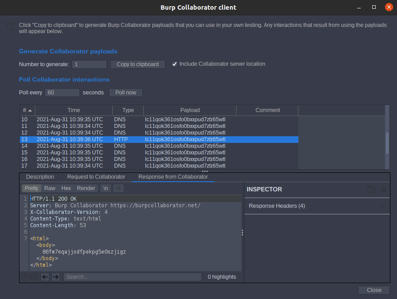Click the Number to generate field
Image resolution: width=397 pixels, height=299 pixels.
(89, 64)
